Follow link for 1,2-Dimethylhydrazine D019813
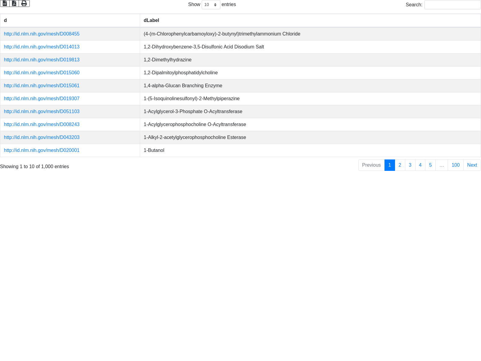 [x=42, y=60]
